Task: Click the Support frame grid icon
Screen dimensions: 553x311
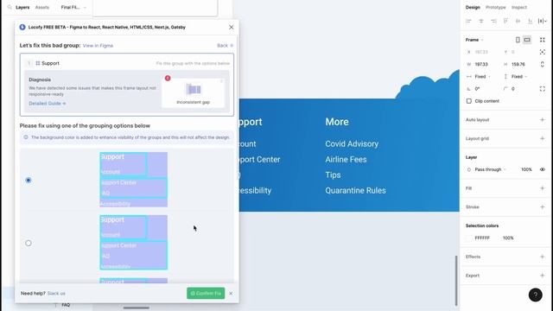Action: click(x=38, y=63)
